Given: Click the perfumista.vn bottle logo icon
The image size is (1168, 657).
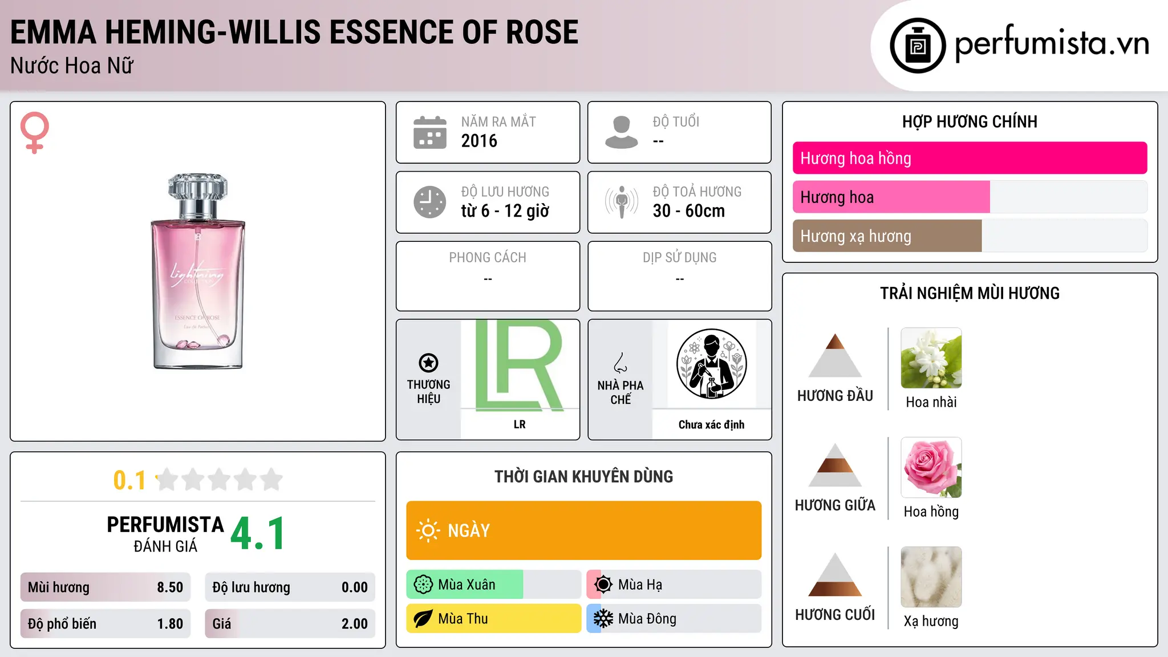Looking at the screenshot, I should pyautogui.click(x=918, y=46).
